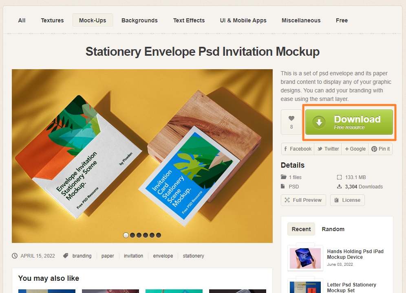The width and height of the screenshot is (406, 293).
Task: Open the Miscellaneous category
Action: coord(301,20)
